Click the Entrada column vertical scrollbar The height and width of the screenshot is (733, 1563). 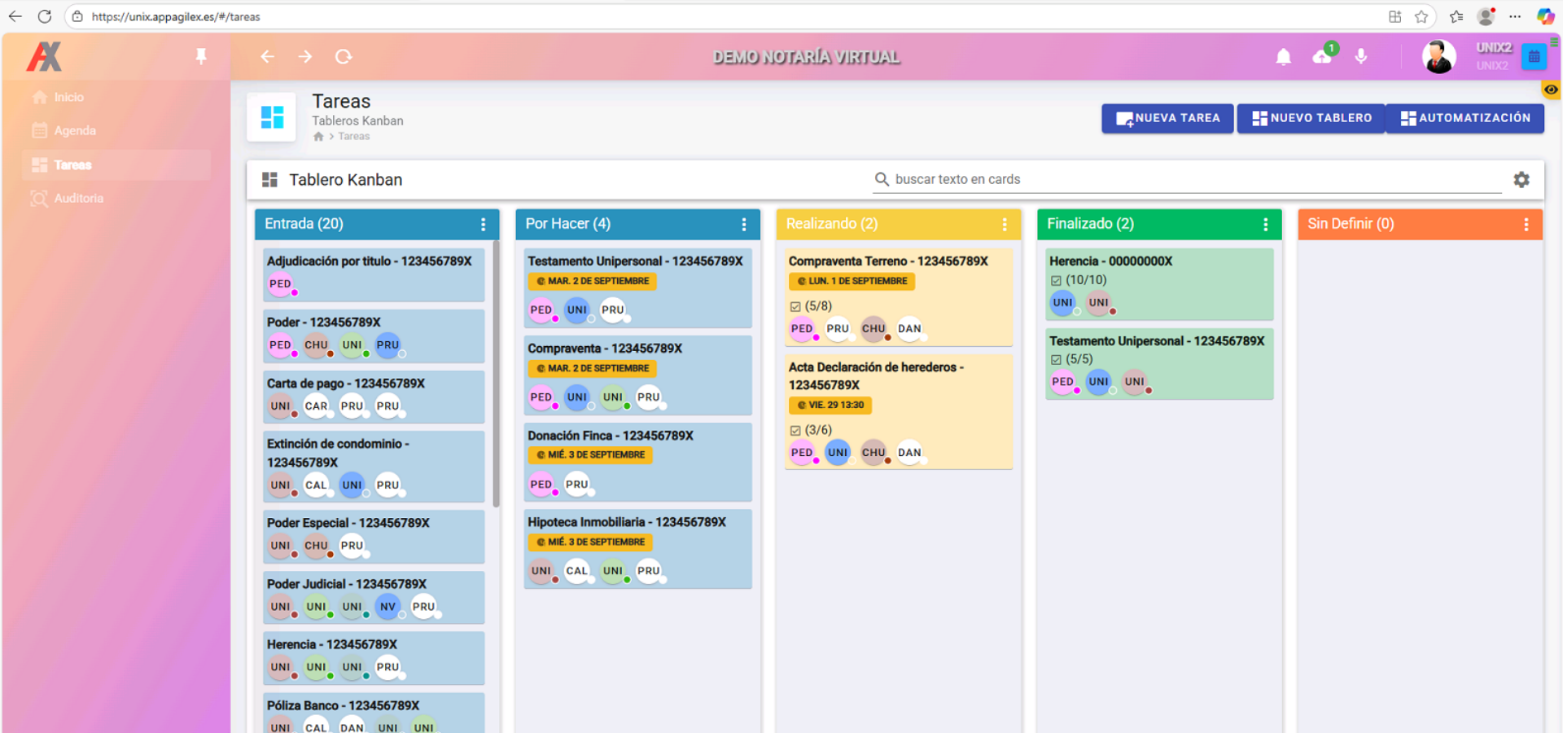(496, 375)
